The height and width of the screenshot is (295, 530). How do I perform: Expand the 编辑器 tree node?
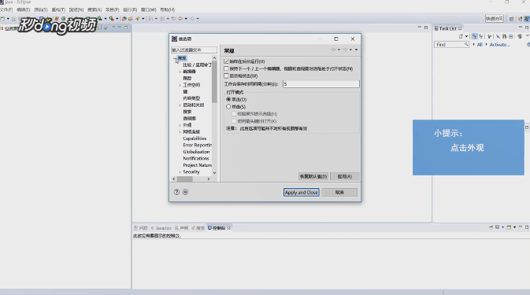coord(180,72)
